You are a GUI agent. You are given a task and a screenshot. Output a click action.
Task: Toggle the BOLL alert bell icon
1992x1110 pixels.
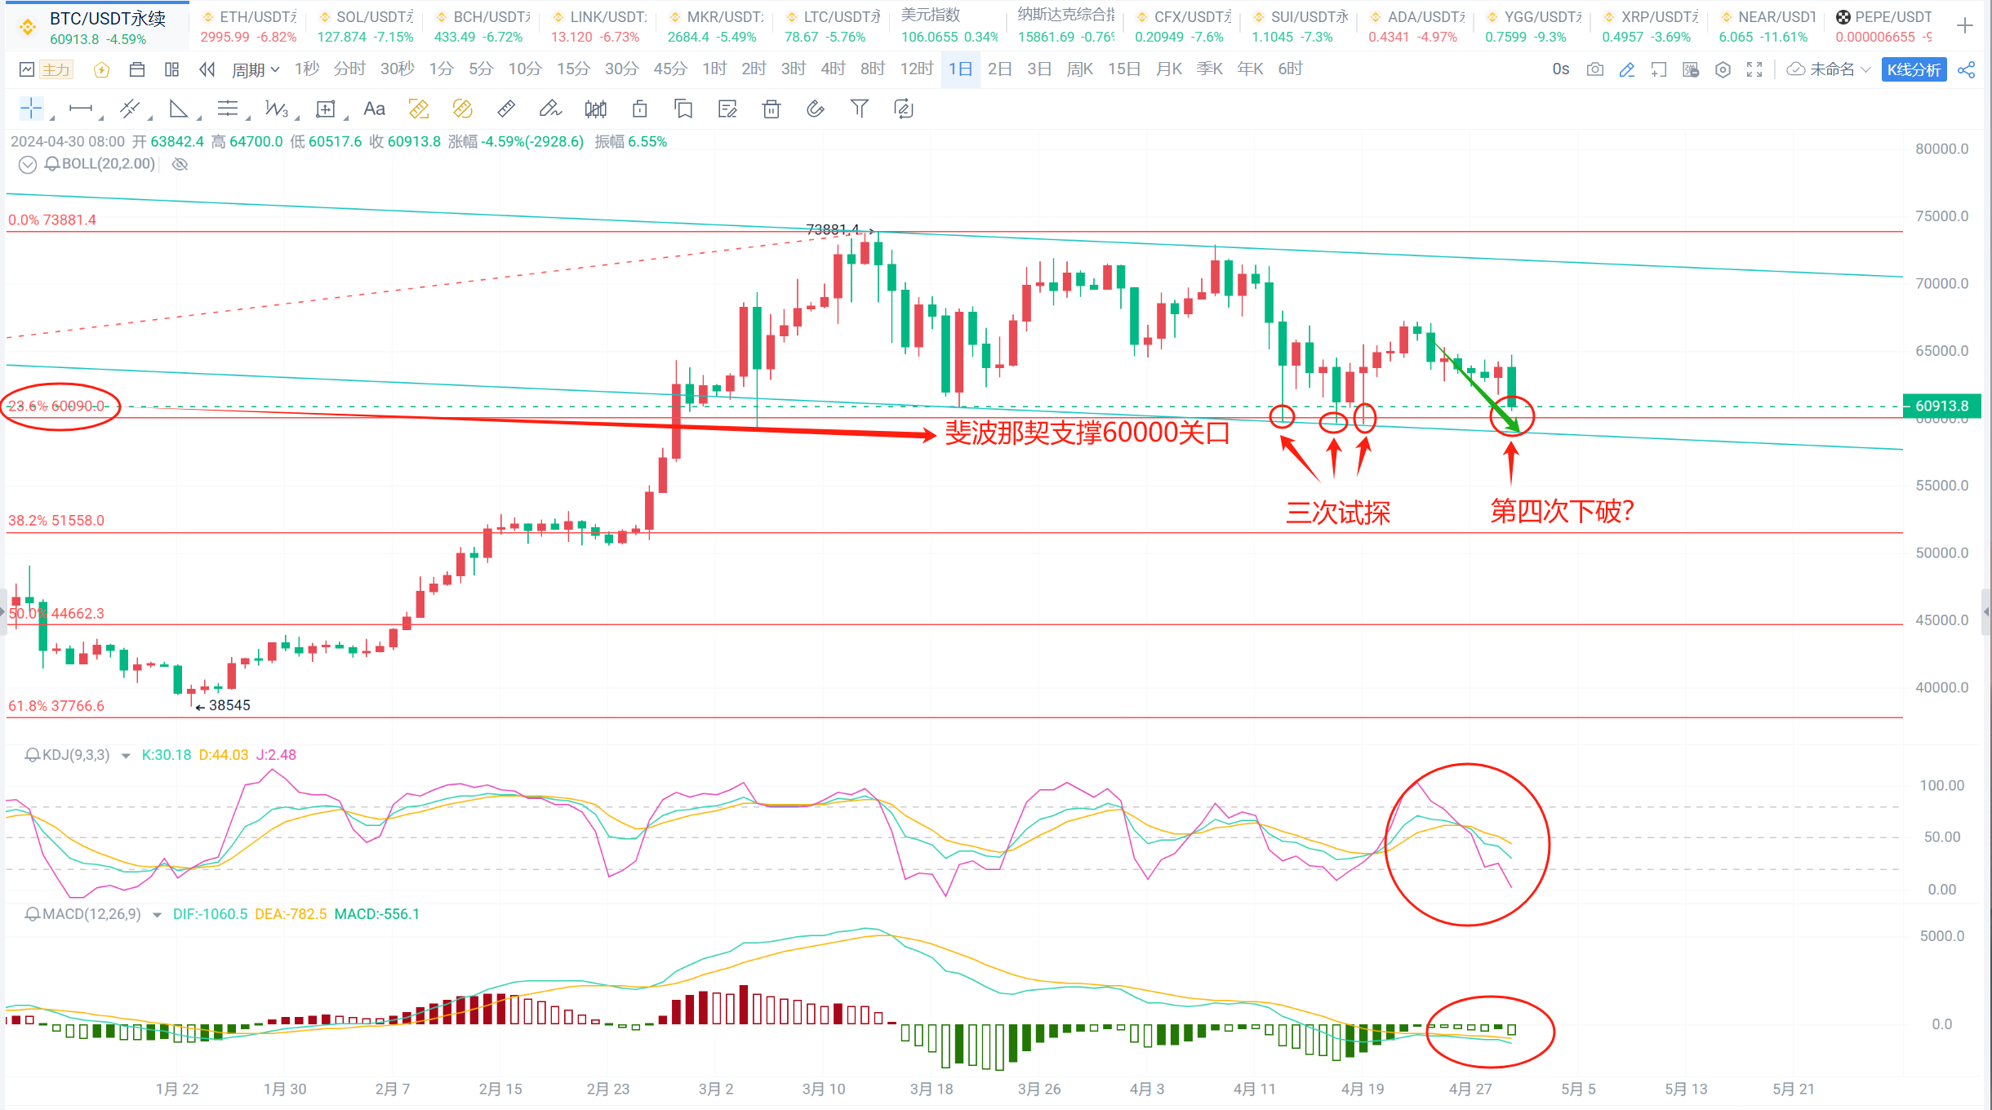(x=52, y=164)
